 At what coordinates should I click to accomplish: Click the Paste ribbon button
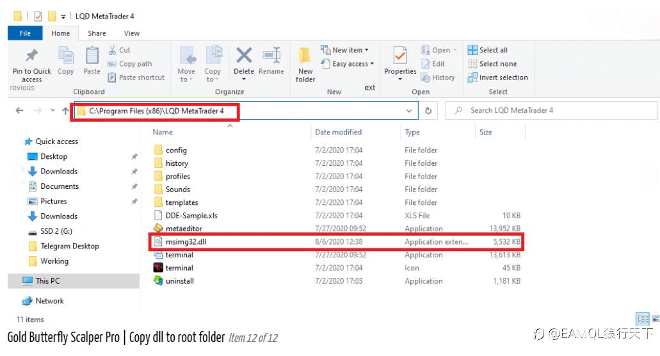click(92, 61)
